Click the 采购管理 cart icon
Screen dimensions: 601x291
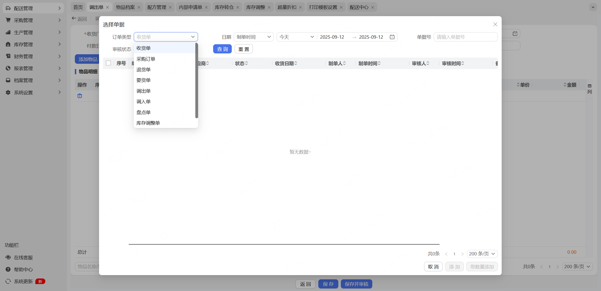click(x=8, y=20)
